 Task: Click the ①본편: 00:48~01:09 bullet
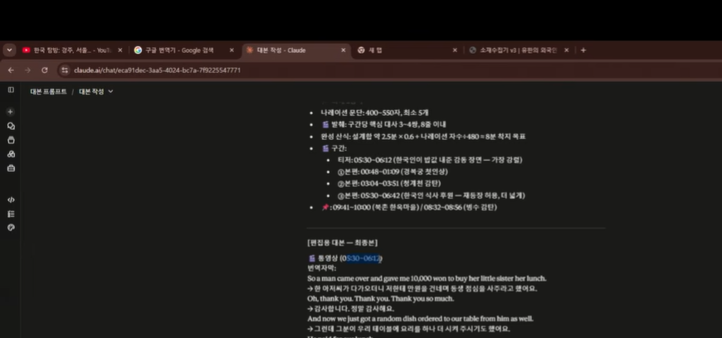pos(393,172)
